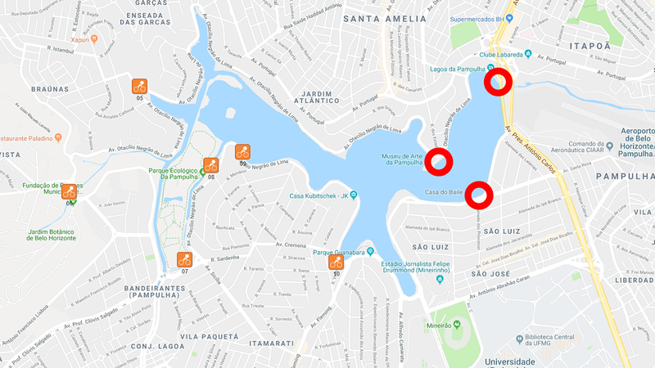This screenshot has width=655, height=368.
Task: Click bike station marker 05
Action: [139, 87]
